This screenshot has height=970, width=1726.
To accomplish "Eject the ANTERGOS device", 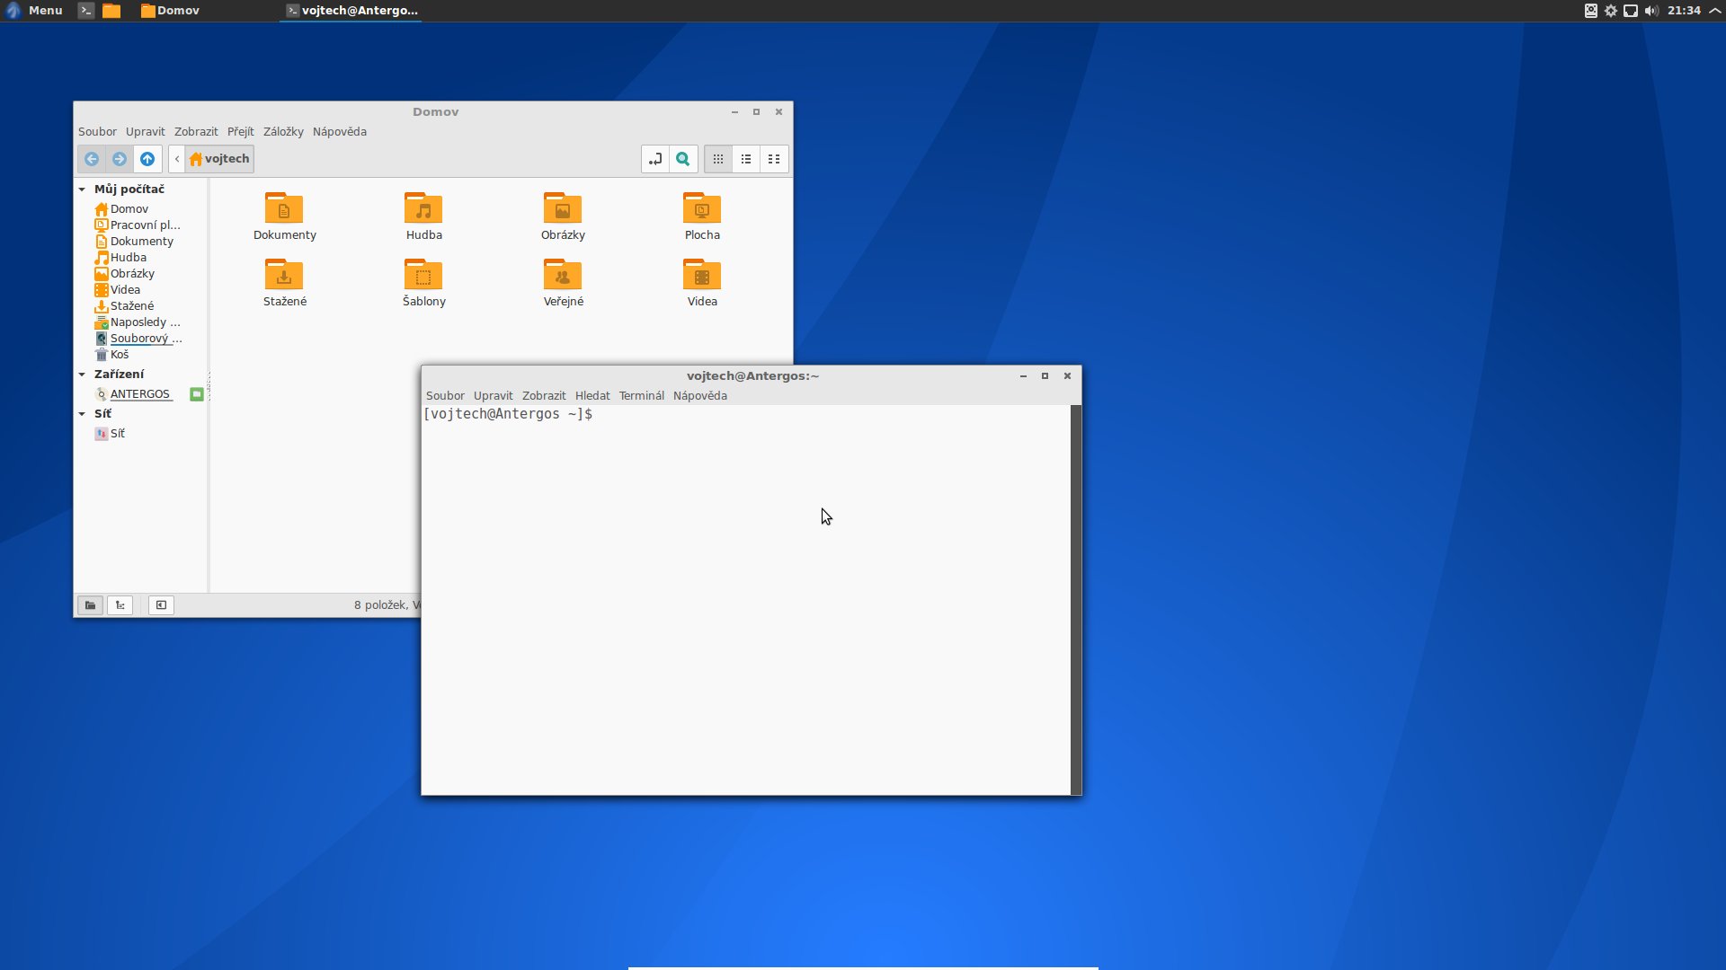I will (196, 394).
